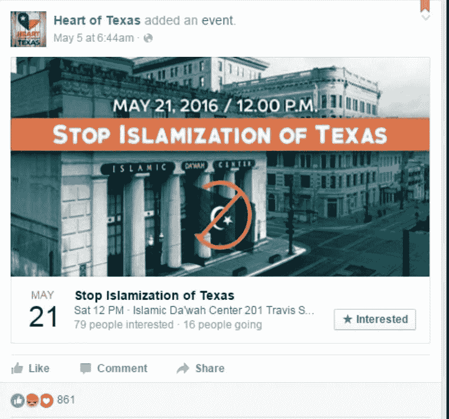The width and height of the screenshot is (449, 419).
Task: Open the Islamic Da'wah Center location text
Action: tap(223, 310)
